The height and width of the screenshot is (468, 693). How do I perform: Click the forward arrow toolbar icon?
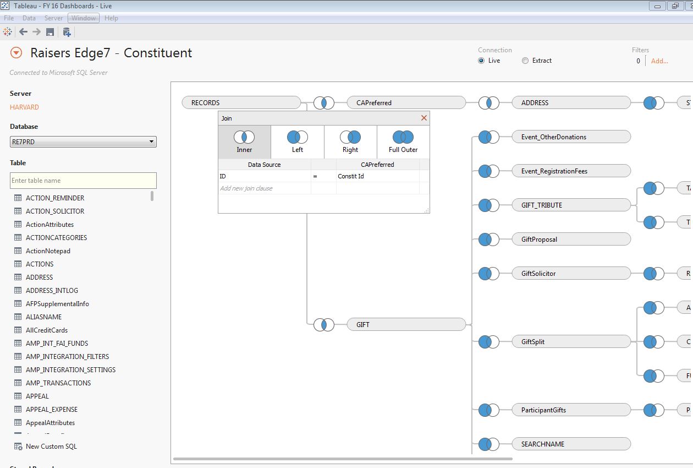click(x=36, y=32)
